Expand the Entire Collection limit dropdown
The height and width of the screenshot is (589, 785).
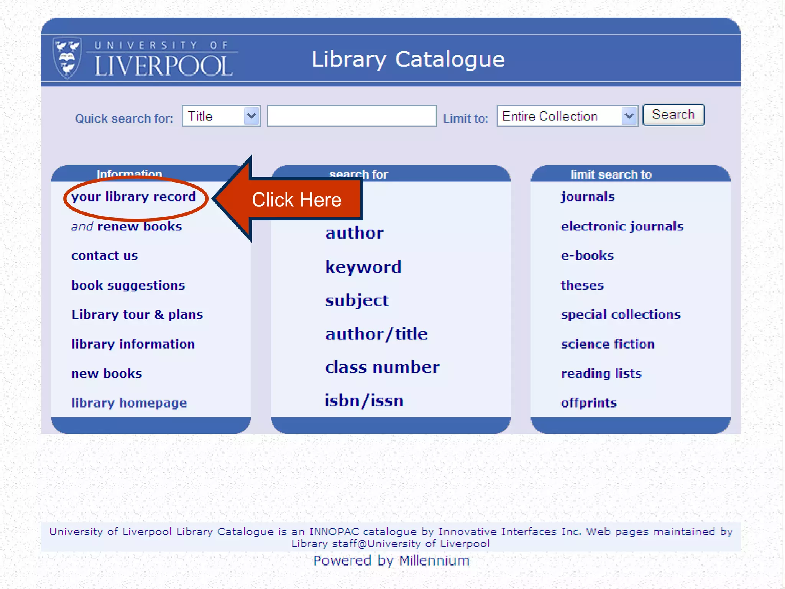coord(567,116)
